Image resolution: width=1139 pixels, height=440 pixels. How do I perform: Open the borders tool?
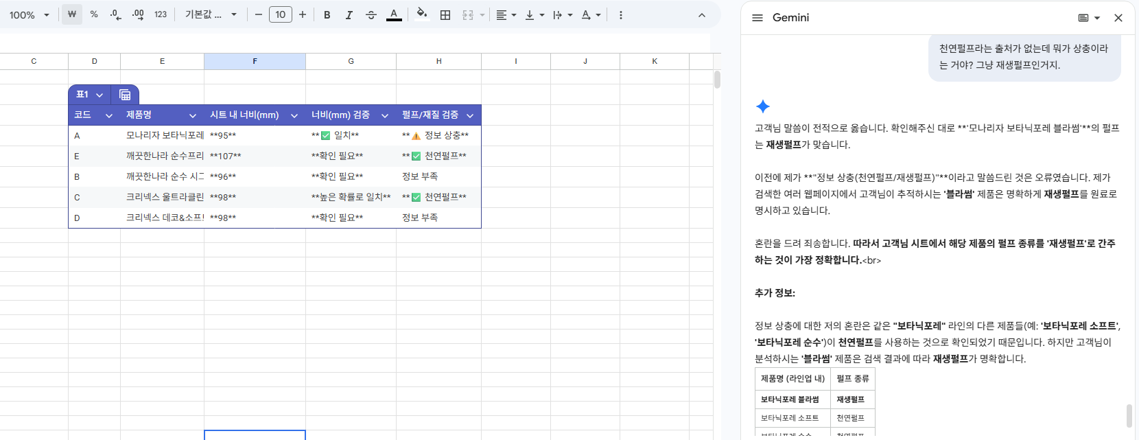click(445, 14)
